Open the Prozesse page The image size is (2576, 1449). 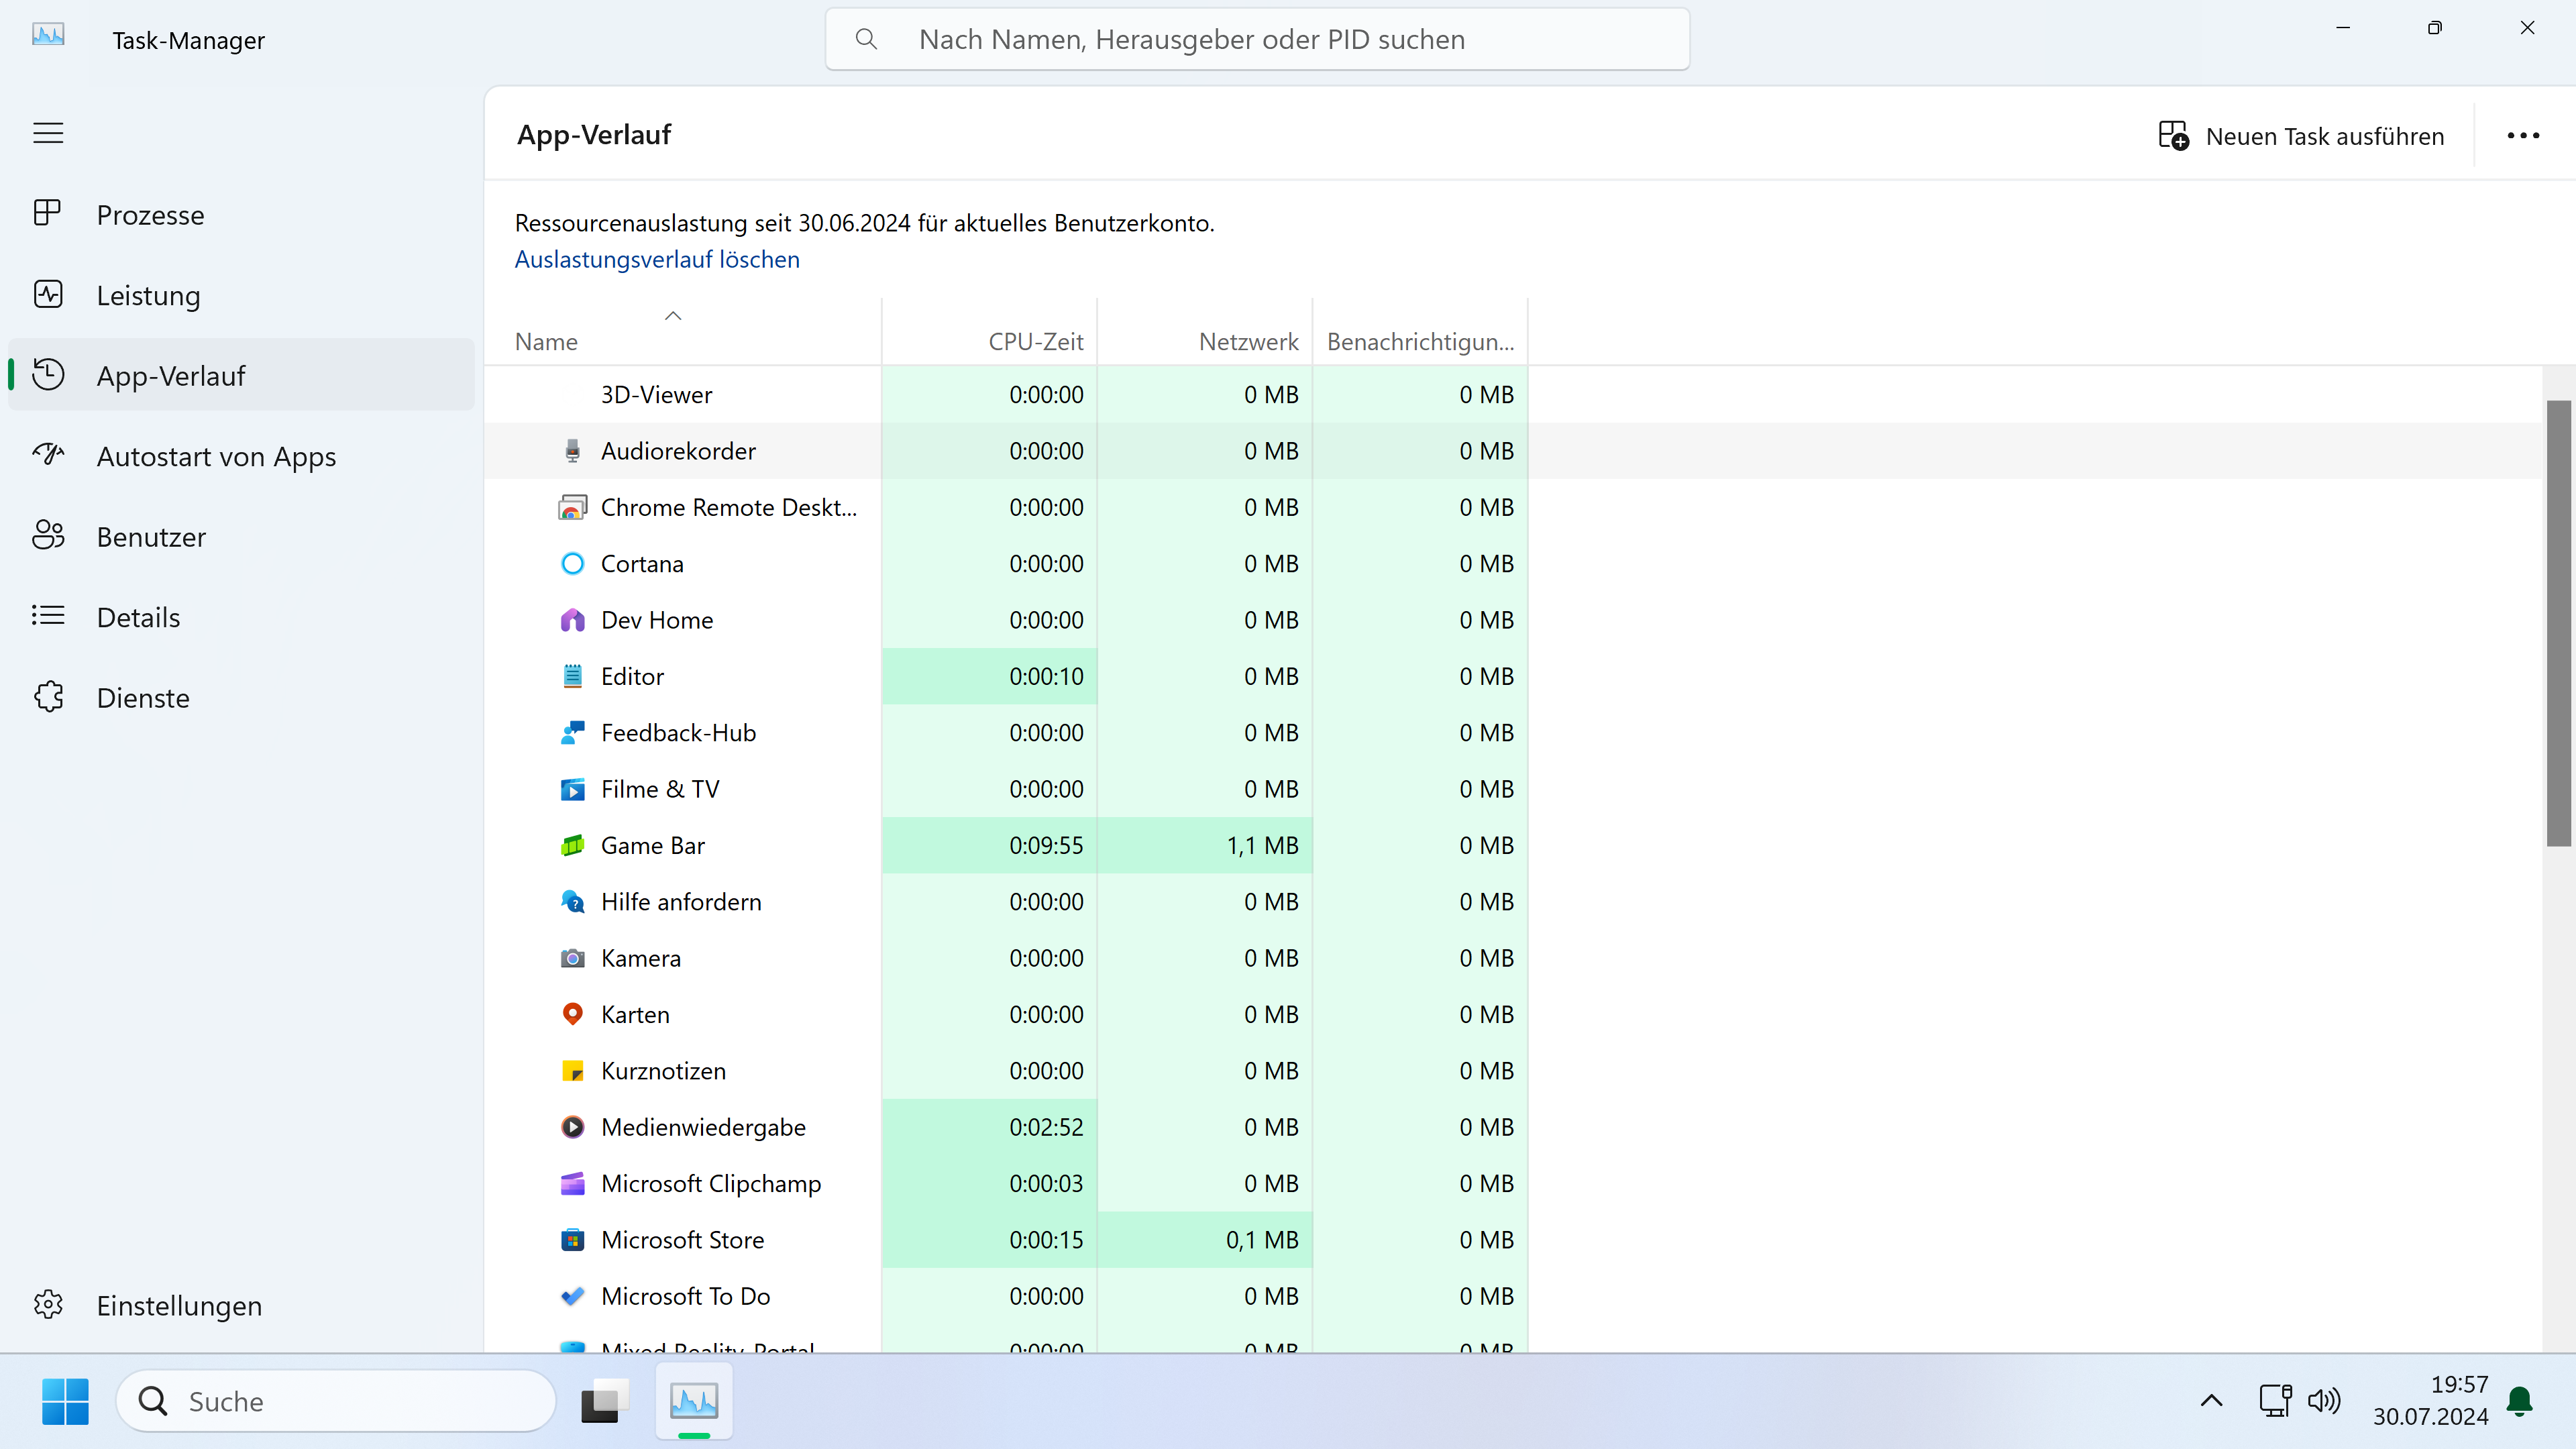[x=150, y=215]
